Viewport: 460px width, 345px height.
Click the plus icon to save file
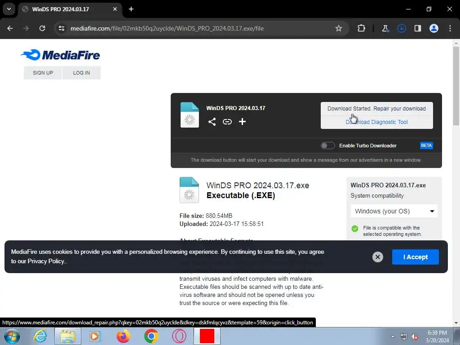click(242, 122)
